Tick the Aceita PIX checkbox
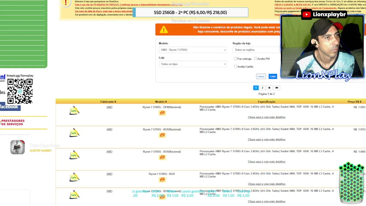Viewport: 366px width, 206px height. click(256, 59)
